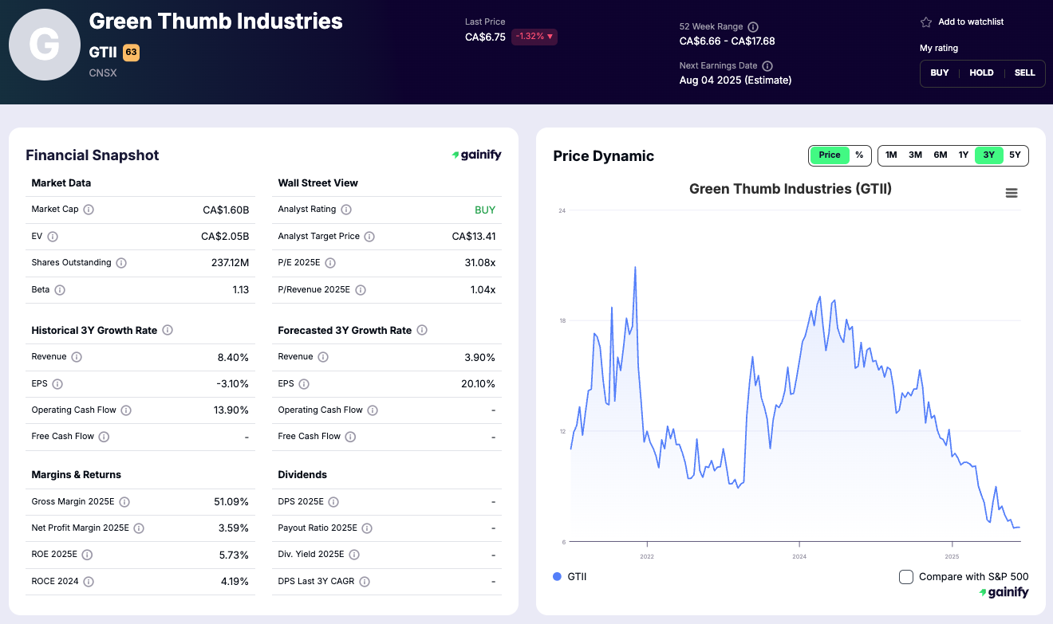1053x624 pixels.
Task: Show info for Forecasted 3Y Growth Rate
Action: [x=422, y=330]
